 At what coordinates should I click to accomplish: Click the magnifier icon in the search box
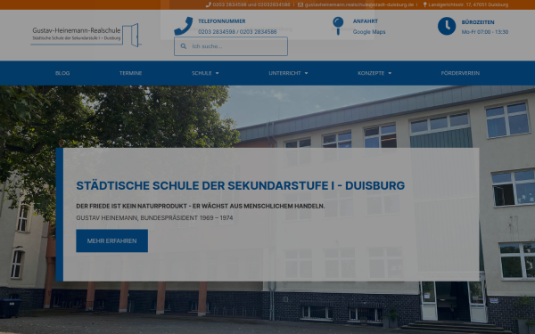pos(184,46)
